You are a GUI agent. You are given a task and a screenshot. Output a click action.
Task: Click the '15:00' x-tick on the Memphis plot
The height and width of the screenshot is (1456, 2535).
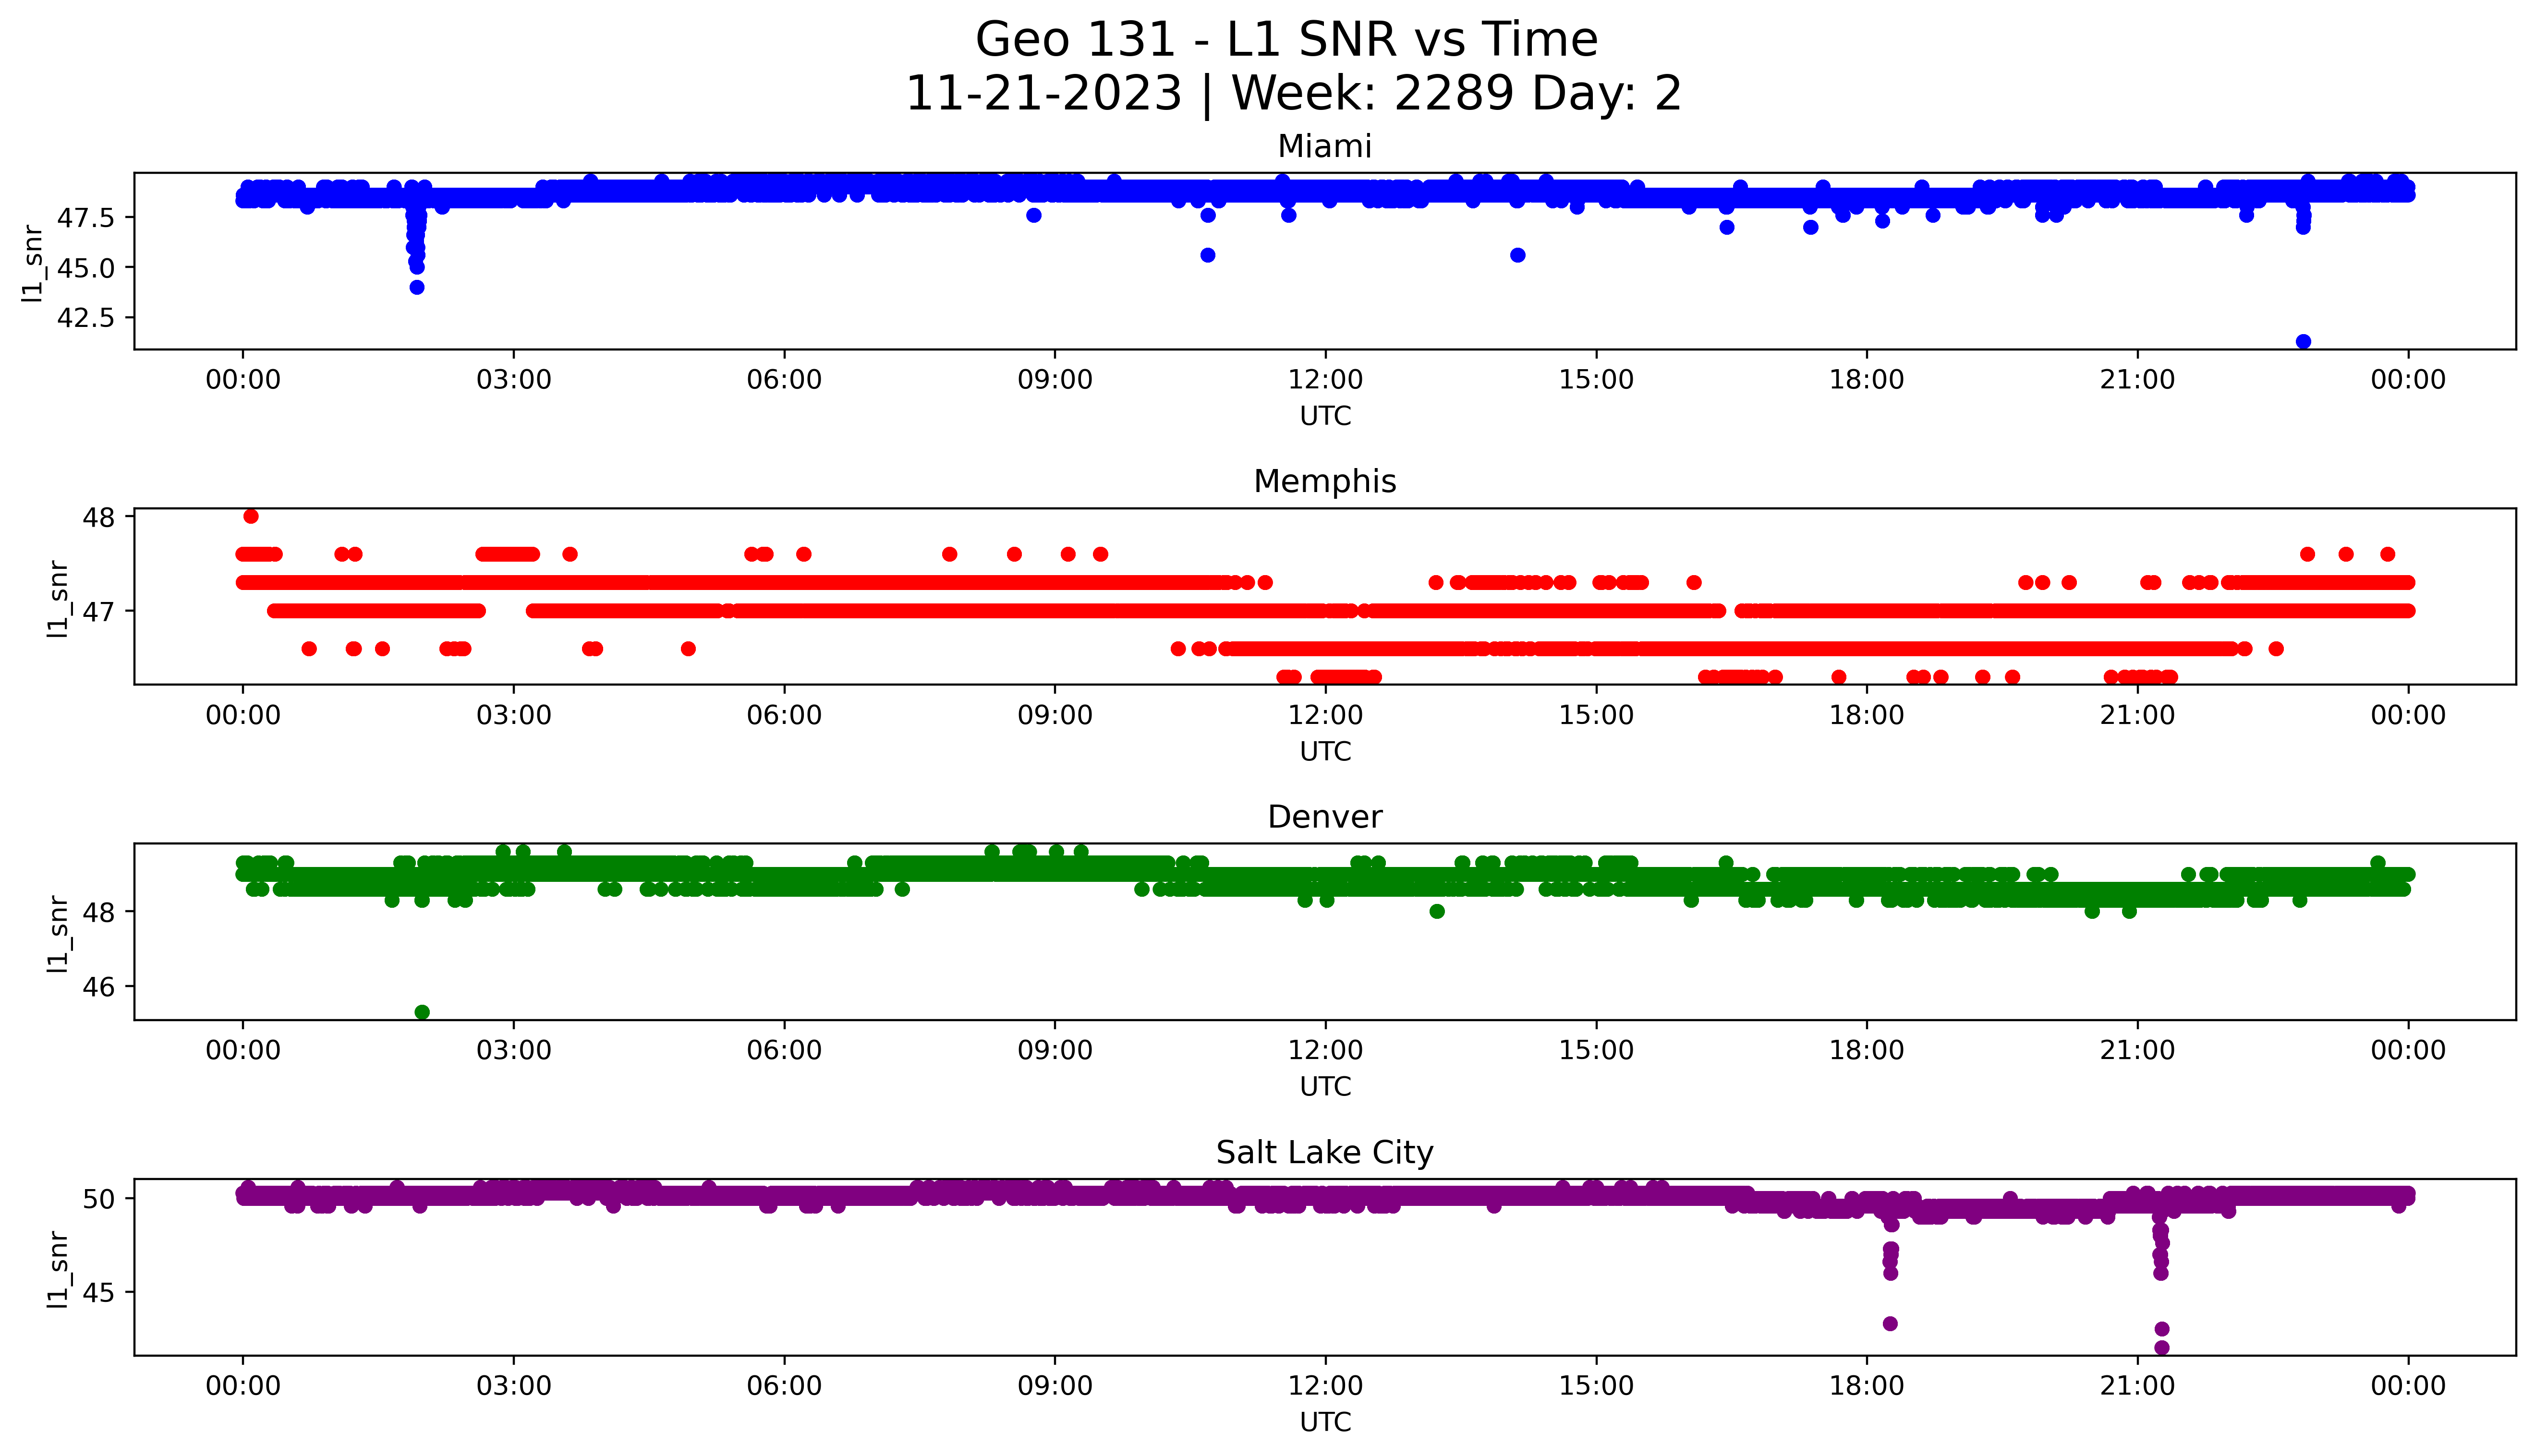1596,715
